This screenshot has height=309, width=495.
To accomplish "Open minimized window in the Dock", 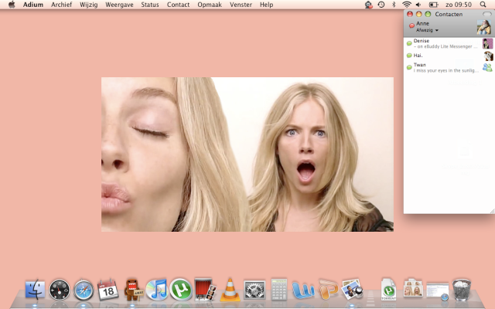I will [438, 290].
